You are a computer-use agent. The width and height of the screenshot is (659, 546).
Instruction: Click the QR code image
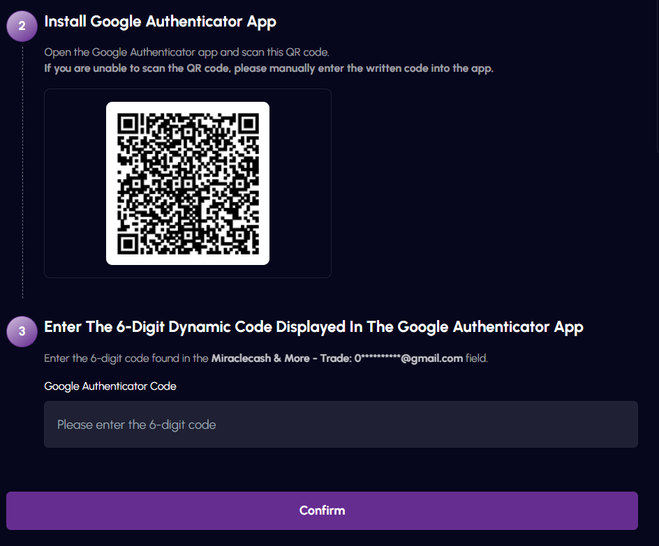[x=188, y=183]
